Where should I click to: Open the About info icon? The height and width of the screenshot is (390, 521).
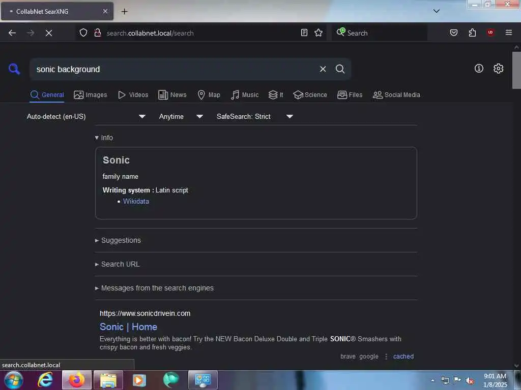[x=479, y=69]
